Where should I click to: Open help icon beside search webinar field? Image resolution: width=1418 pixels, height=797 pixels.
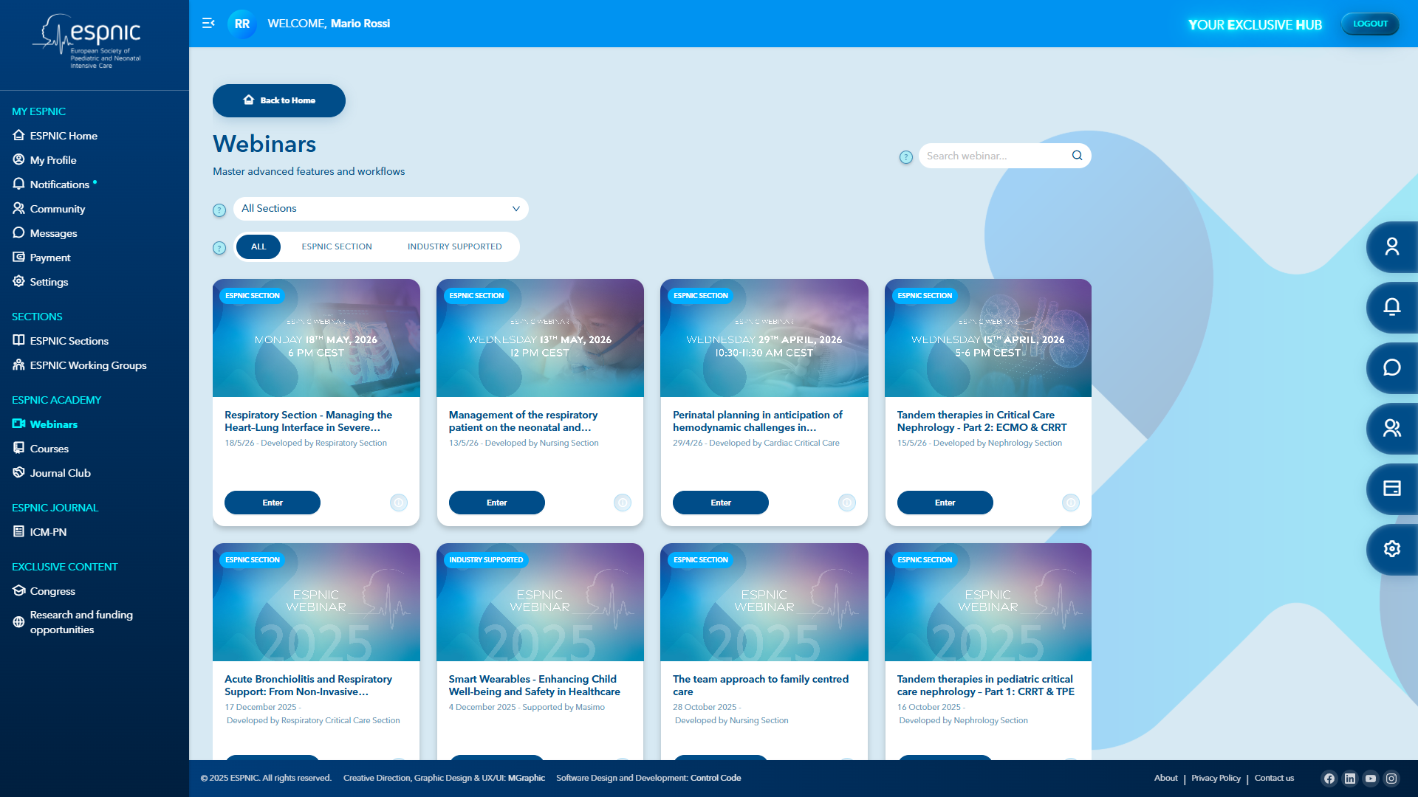[906, 157]
